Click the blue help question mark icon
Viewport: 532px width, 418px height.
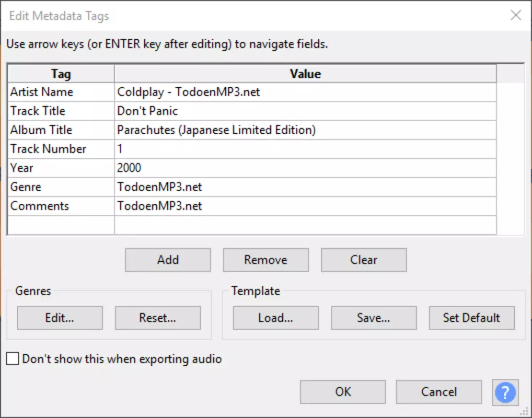point(505,392)
